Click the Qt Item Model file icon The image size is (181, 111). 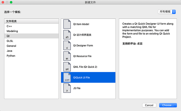[67, 24]
